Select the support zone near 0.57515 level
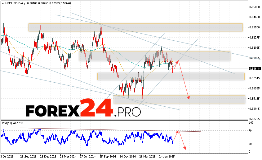 [x=171, y=76]
